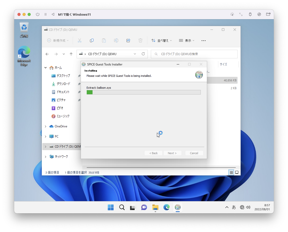Viewport: 288px width, 232px height.
Task: Open the network status tray icon
Action: (242, 207)
